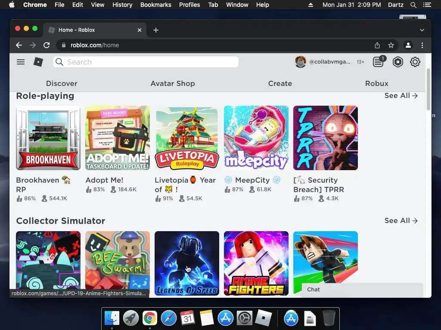
Task: Open the Robux tab
Action: point(377,83)
